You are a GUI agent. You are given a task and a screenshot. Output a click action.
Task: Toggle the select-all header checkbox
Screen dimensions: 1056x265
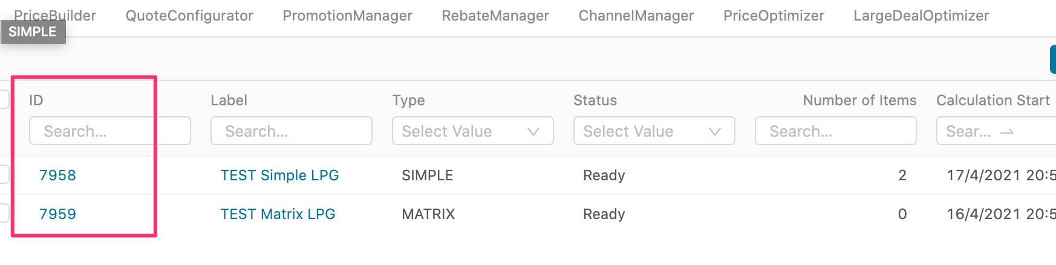[x=4, y=99]
